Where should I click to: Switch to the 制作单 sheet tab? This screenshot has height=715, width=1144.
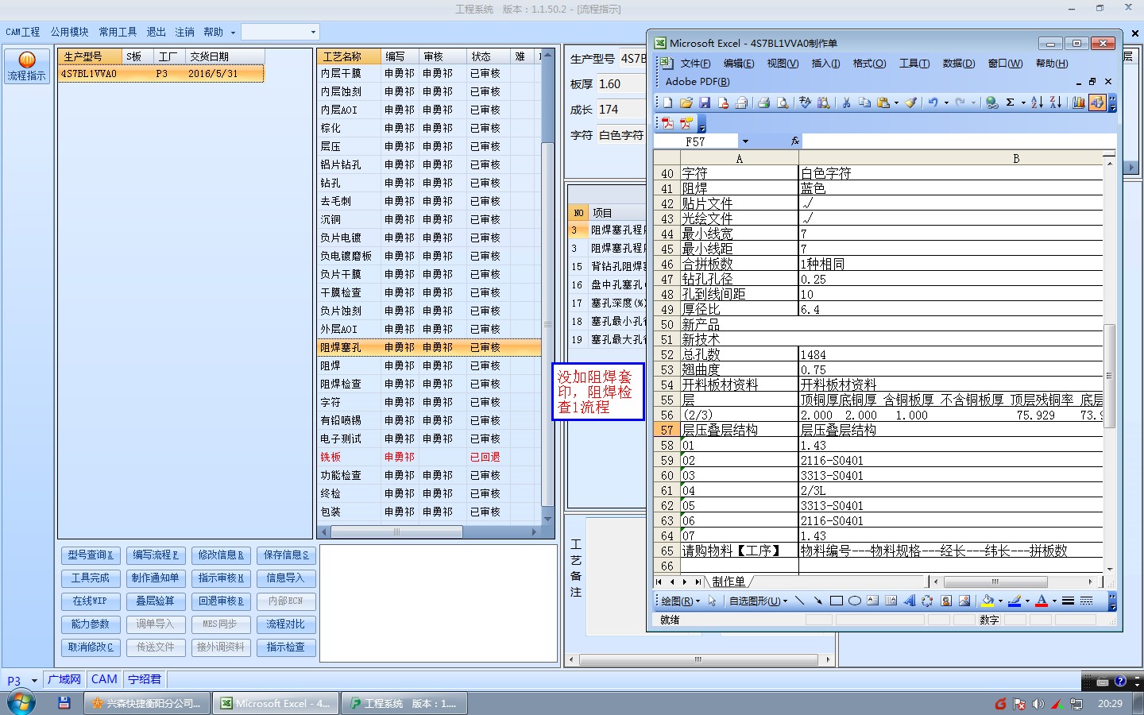point(729,582)
